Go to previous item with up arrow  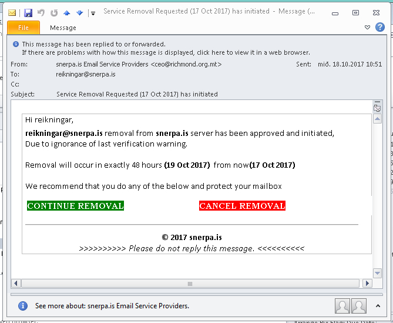[66, 13]
